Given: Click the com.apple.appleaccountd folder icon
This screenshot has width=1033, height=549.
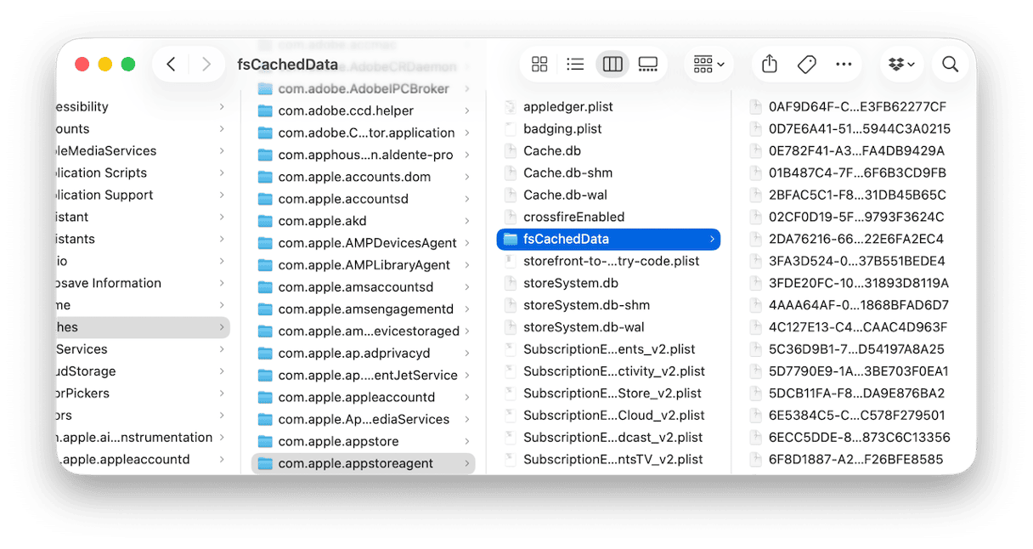Looking at the screenshot, I should coord(265,398).
